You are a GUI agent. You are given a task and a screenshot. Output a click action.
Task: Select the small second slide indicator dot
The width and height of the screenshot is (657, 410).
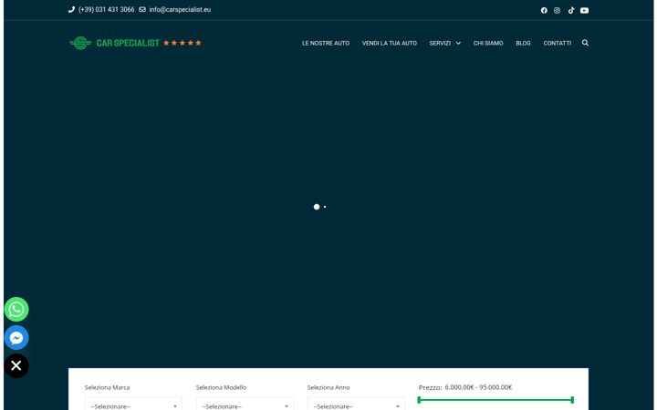(x=325, y=207)
